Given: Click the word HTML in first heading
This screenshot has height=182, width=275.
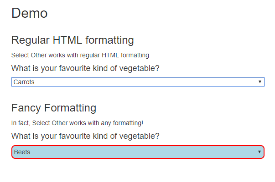Looking at the screenshot, I should click(x=67, y=40).
